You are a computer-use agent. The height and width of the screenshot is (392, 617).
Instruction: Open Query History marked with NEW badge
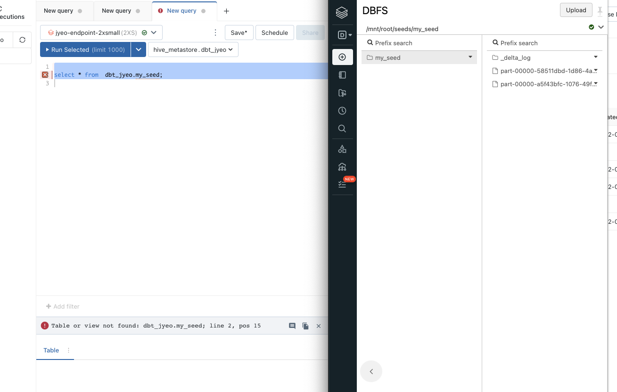click(x=342, y=184)
